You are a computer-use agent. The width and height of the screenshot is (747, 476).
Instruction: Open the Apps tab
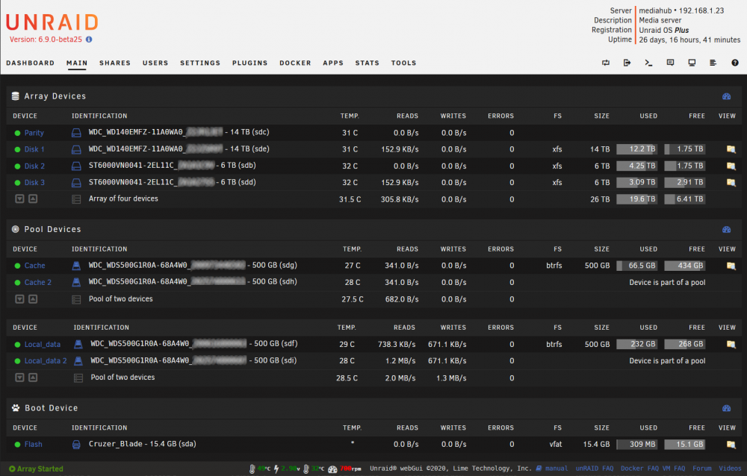(333, 63)
